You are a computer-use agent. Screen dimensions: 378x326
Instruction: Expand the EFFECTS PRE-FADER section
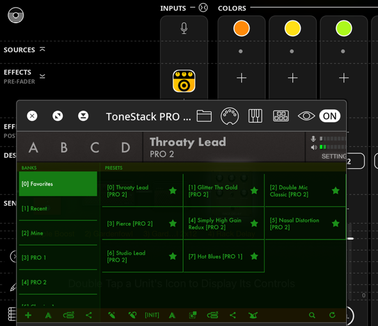tap(42, 76)
